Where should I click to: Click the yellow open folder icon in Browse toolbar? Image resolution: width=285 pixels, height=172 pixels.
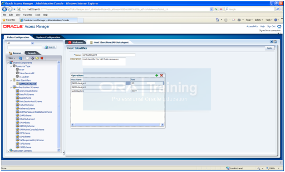click(x=37, y=58)
